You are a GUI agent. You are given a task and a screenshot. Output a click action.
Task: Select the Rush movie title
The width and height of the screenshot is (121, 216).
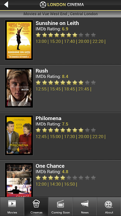[42, 71]
